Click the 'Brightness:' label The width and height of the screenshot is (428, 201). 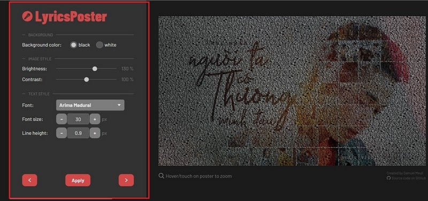click(35, 69)
